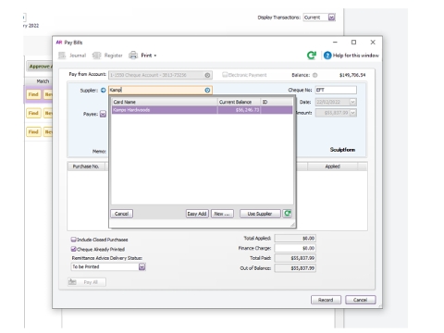
Task: Expand the Payee dropdown button
Action: click(103, 114)
